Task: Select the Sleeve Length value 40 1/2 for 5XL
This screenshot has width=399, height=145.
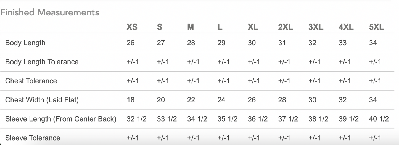Action: point(379,119)
